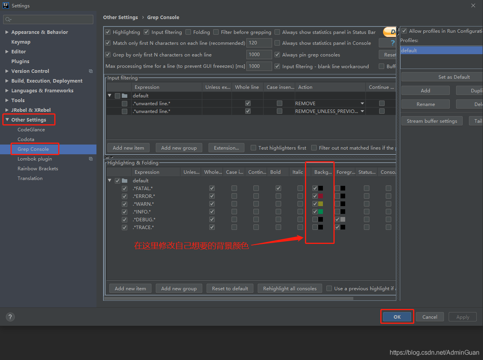
Task: Expand the Tools settings node arrow
Action: click(x=7, y=101)
